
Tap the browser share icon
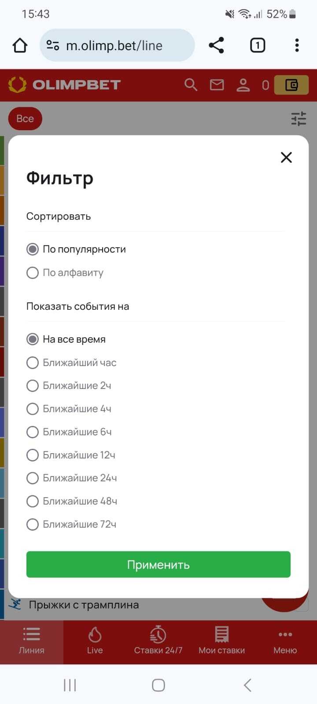216,45
